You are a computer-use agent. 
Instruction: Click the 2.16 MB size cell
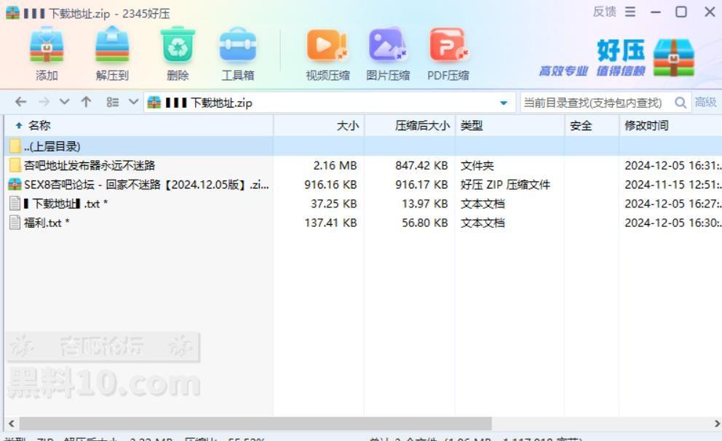click(x=335, y=165)
